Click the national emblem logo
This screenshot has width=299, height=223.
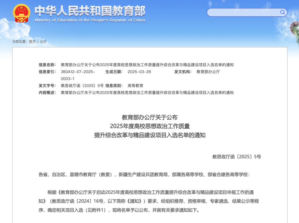click(x=22, y=13)
